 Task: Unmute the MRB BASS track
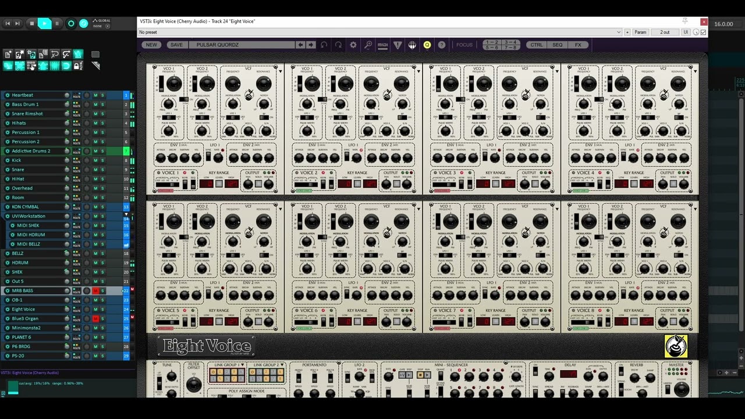(x=95, y=290)
